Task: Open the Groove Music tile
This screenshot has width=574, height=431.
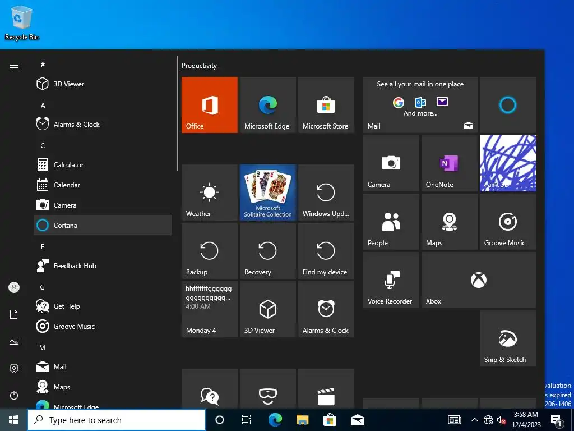Action: click(507, 221)
